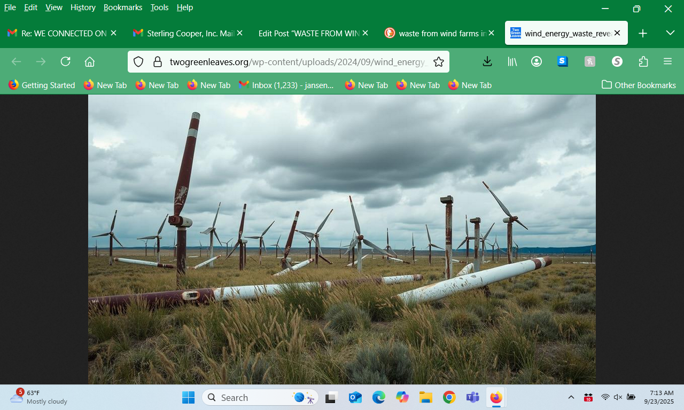Bookmark this page with the star icon

click(x=439, y=62)
